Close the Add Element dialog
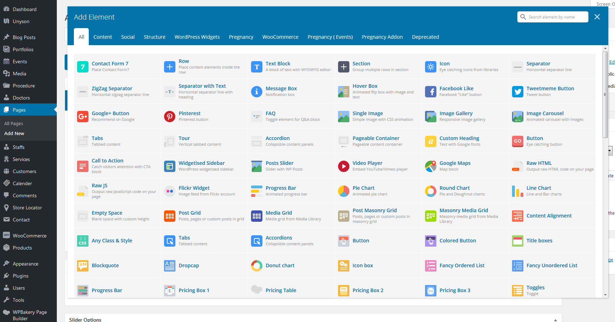 click(x=597, y=17)
